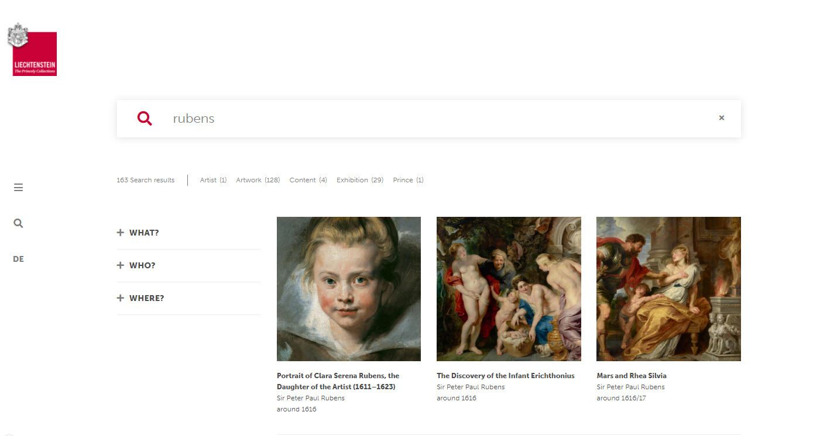The image size is (813, 436).
Task: Click around 1616 under Infant Erichthonius
Action: [x=457, y=398]
